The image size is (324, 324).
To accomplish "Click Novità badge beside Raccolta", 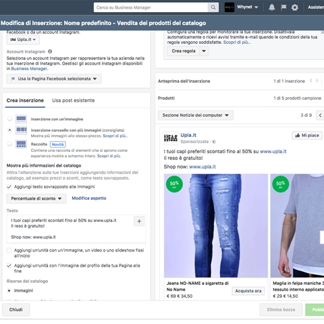I will click(57, 144).
